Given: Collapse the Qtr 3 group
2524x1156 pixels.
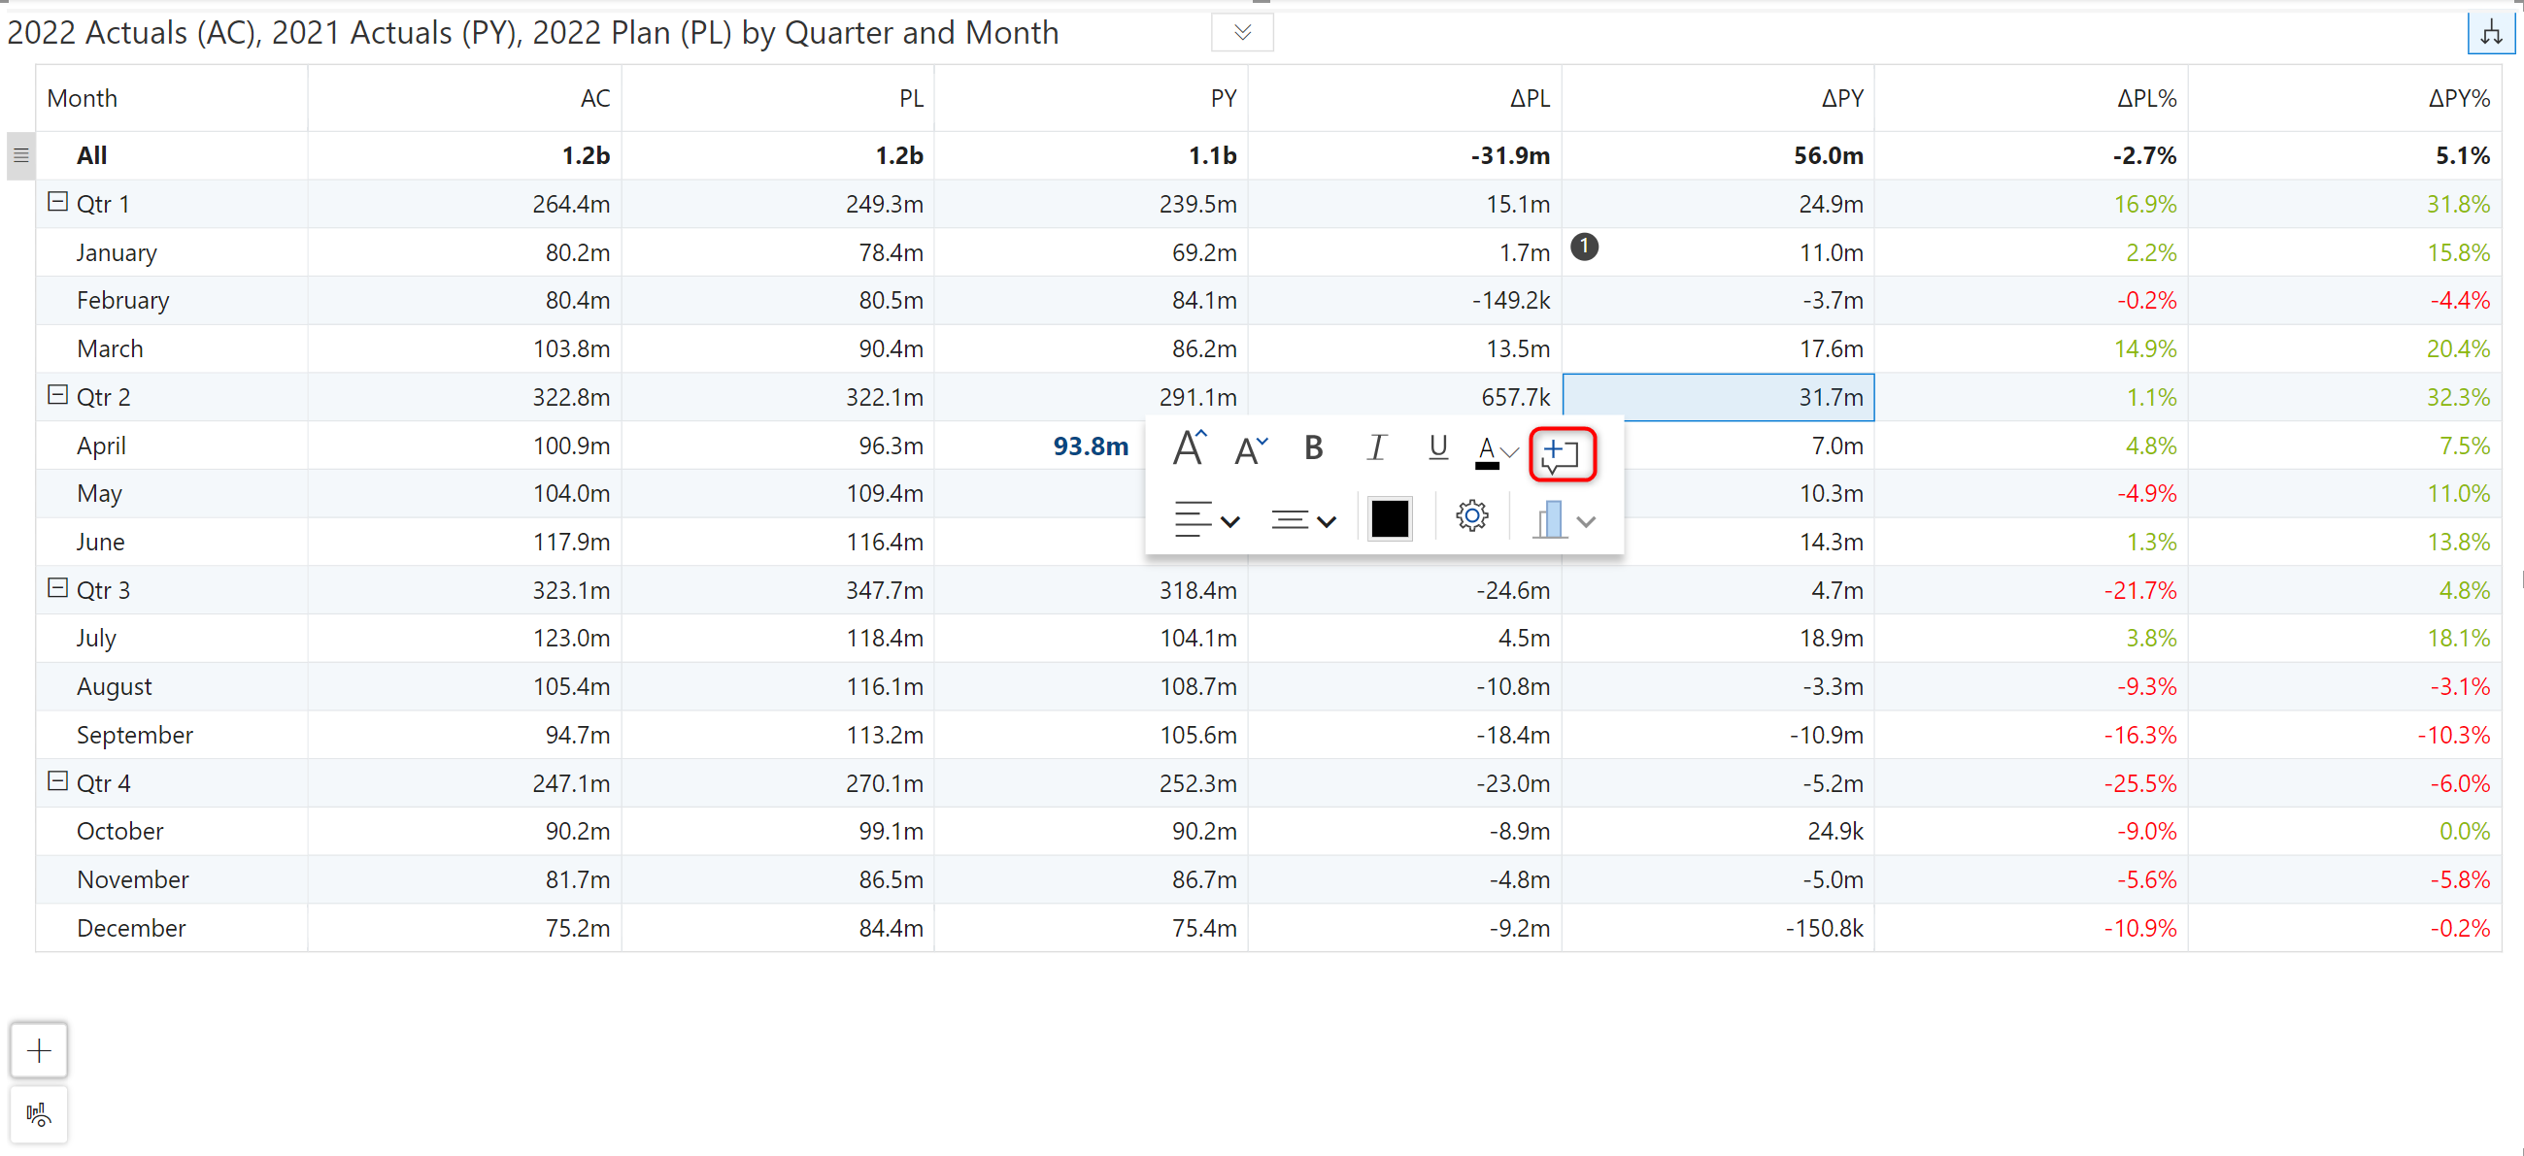Looking at the screenshot, I should coord(58,588).
